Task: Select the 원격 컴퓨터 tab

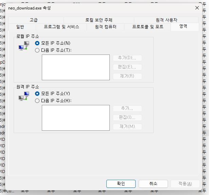Action: [x=106, y=27]
